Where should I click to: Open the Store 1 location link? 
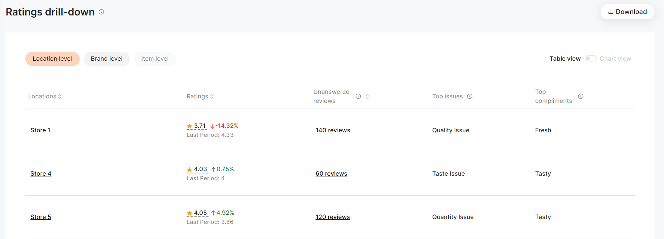[x=40, y=130]
